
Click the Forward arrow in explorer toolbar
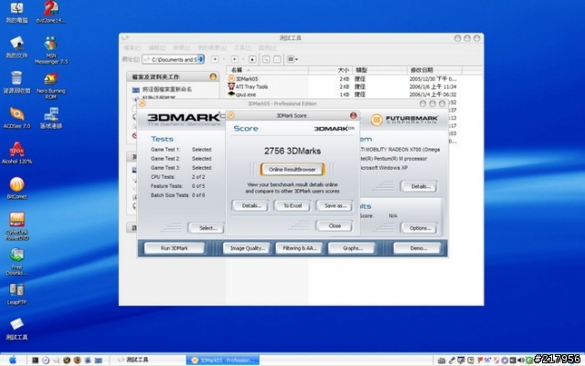pyautogui.click(x=234, y=59)
